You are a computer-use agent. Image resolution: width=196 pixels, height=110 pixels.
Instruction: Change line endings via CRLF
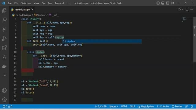pos(132,106)
